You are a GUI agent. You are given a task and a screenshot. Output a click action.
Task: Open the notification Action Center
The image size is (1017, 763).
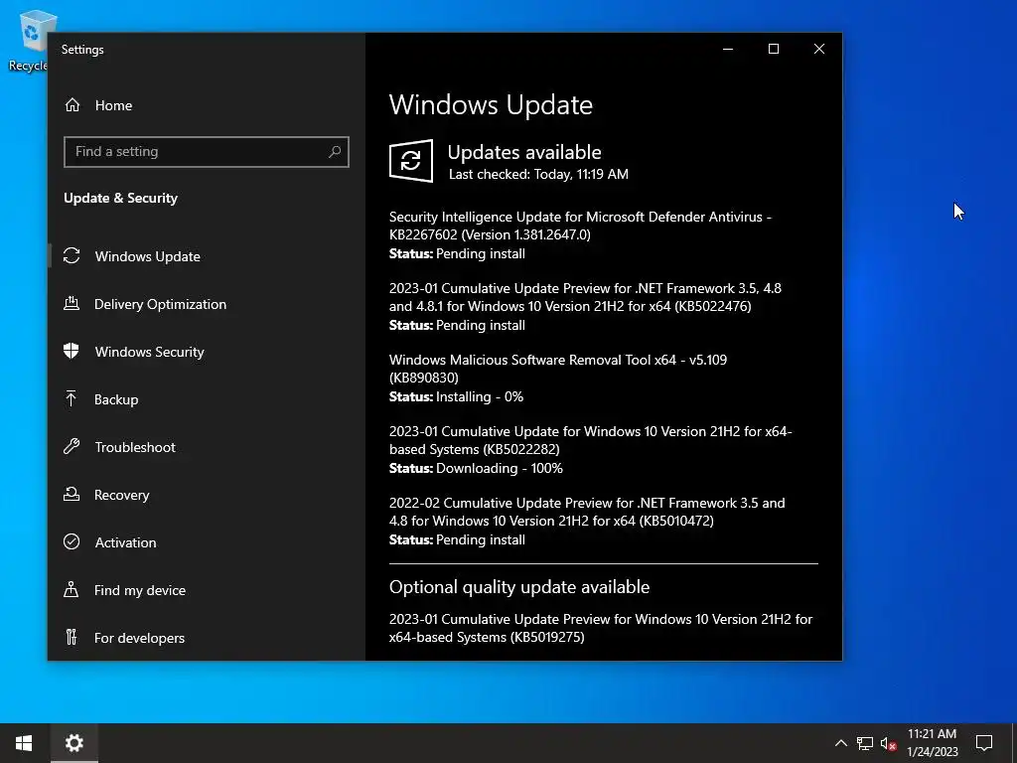click(x=984, y=743)
